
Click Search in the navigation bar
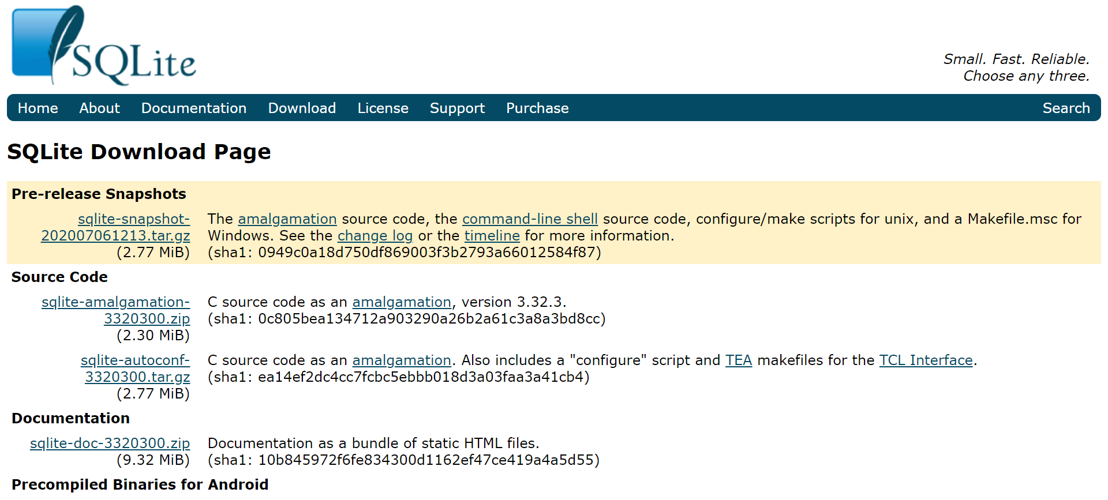click(x=1066, y=108)
